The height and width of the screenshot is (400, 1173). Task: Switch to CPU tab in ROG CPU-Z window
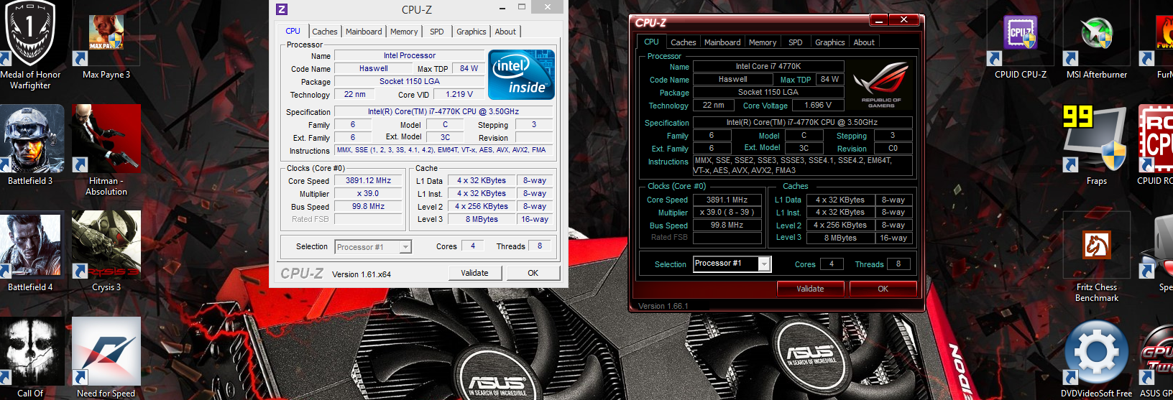[x=651, y=42]
